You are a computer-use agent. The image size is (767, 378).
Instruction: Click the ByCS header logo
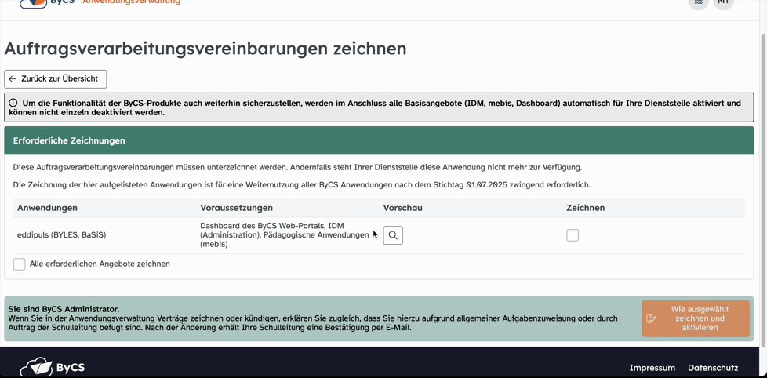tap(48, 2)
